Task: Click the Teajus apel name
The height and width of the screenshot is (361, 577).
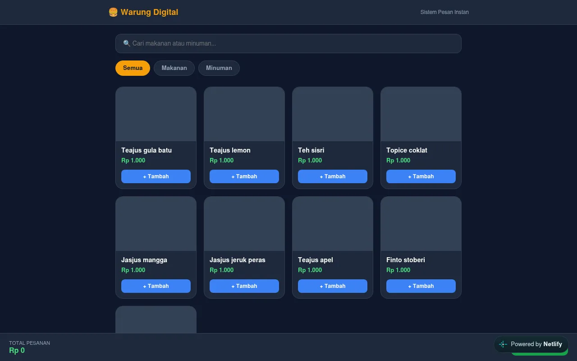Action: point(316,260)
